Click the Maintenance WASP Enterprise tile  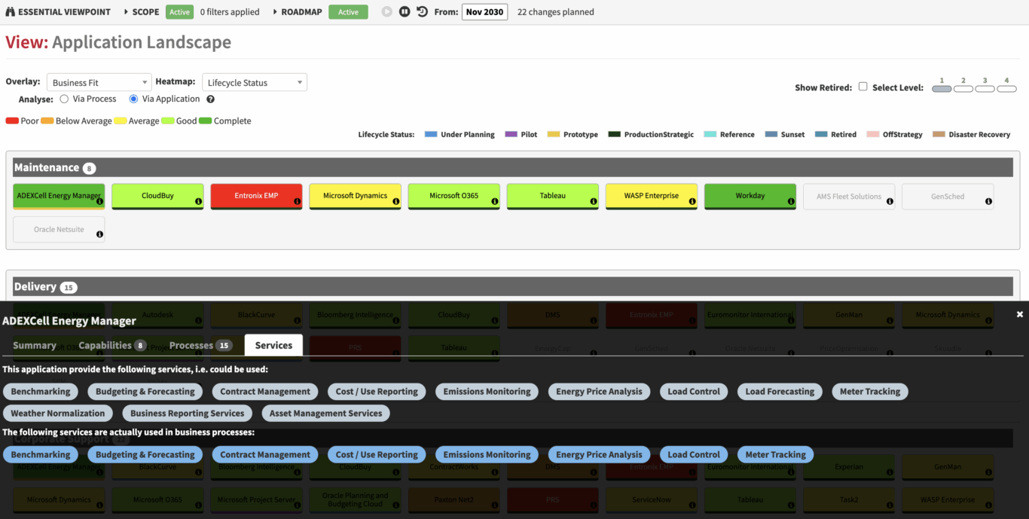pos(651,196)
